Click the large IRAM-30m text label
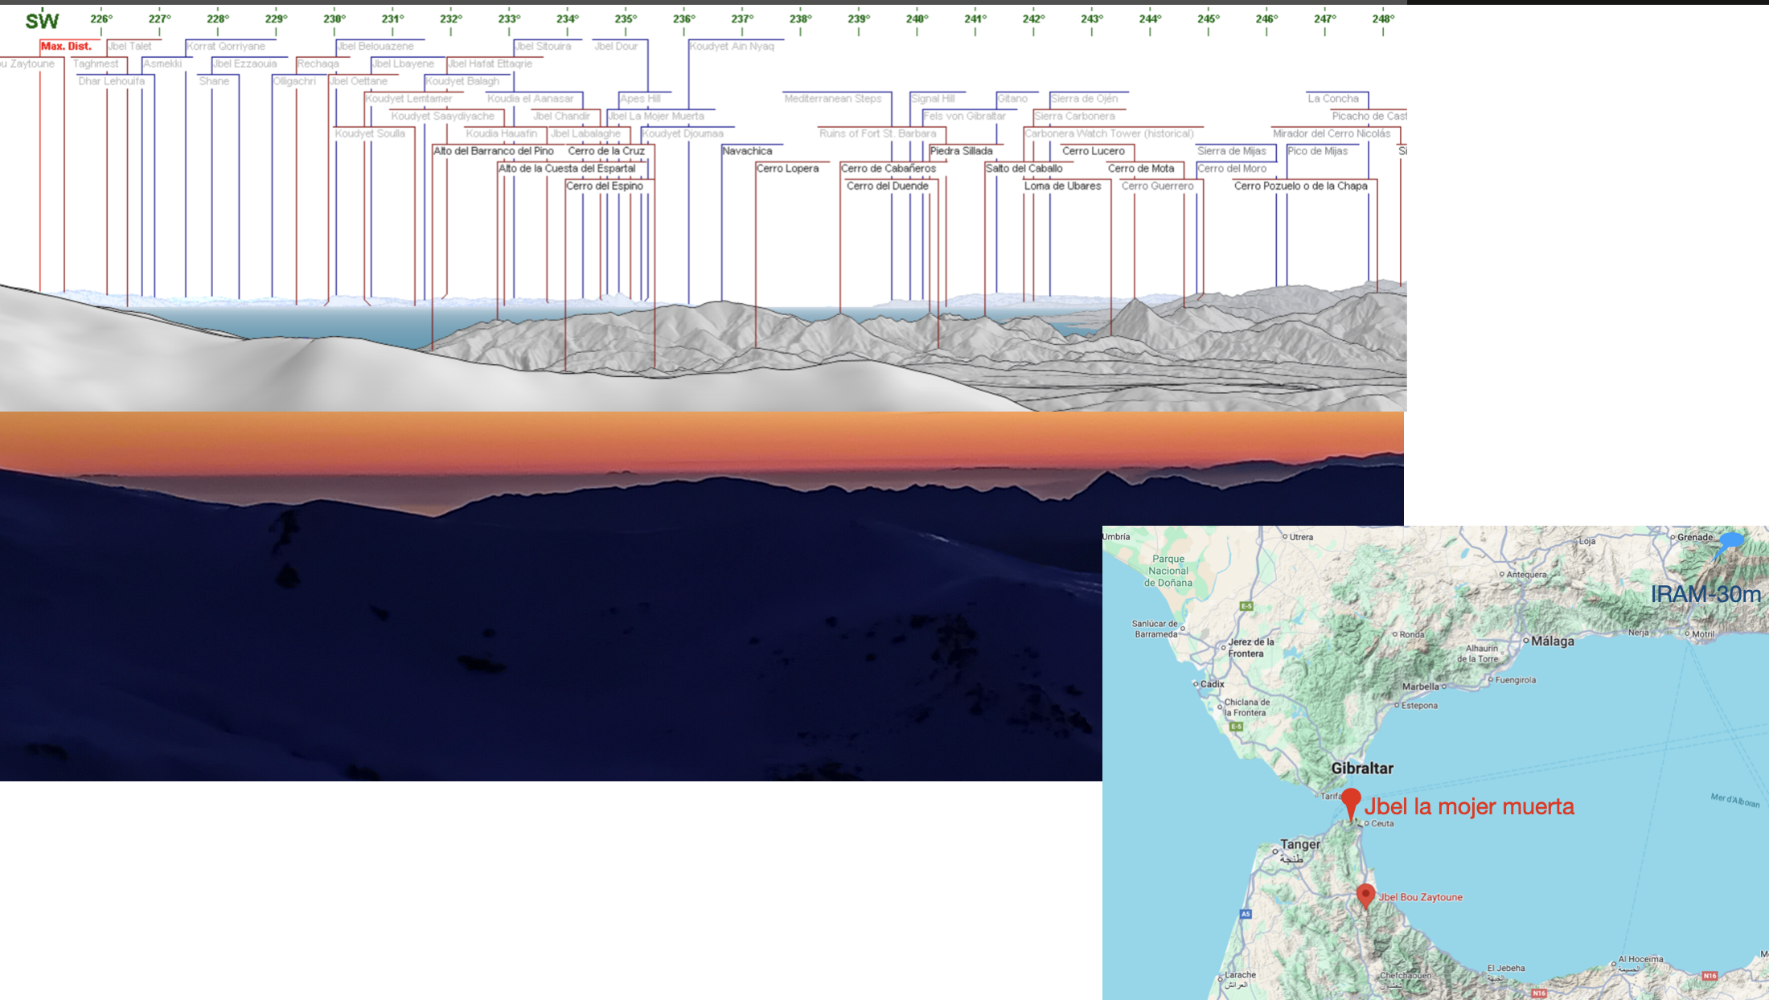The width and height of the screenshot is (1769, 1000). point(1705,594)
